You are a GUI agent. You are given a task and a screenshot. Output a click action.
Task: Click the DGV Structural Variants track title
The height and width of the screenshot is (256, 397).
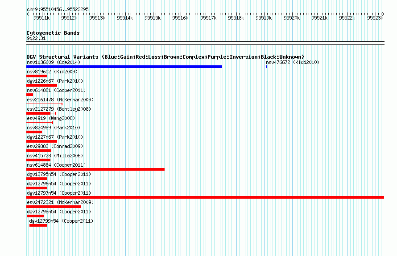[x=165, y=57]
